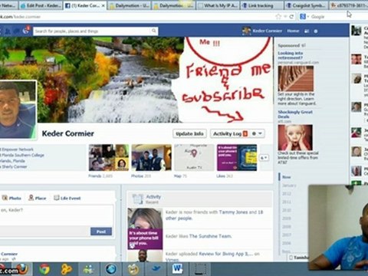Viewport: 368px width, 276px height.
Task: Jump to 2012 on timeline
Action: (287, 194)
